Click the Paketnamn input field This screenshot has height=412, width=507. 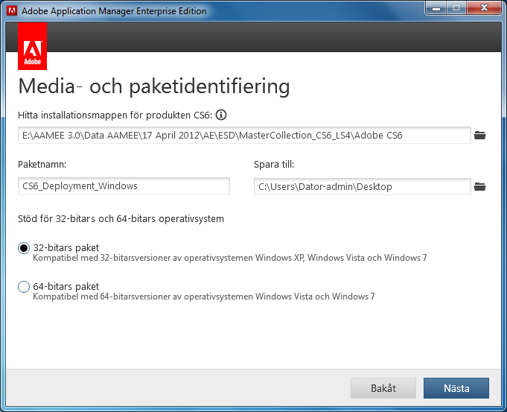point(124,186)
